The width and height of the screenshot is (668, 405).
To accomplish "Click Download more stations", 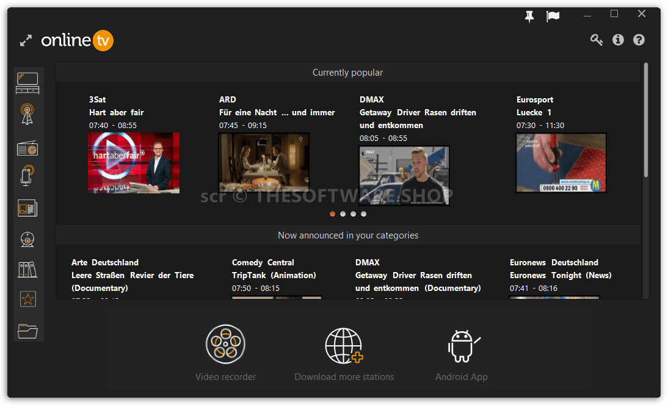I will point(344,354).
